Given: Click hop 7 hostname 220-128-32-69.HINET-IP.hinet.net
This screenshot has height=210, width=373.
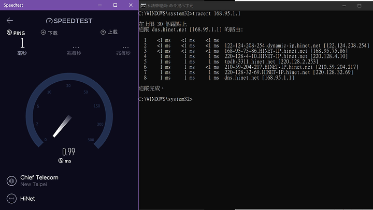Looking at the screenshot, I should (x=267, y=72).
